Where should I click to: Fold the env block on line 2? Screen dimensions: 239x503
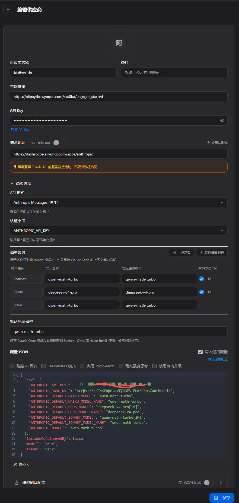(17, 381)
